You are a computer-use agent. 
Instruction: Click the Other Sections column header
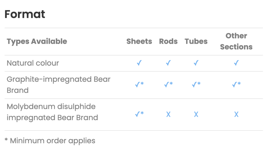[236, 41]
